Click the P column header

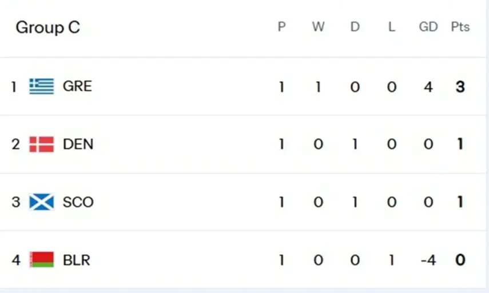click(x=281, y=27)
